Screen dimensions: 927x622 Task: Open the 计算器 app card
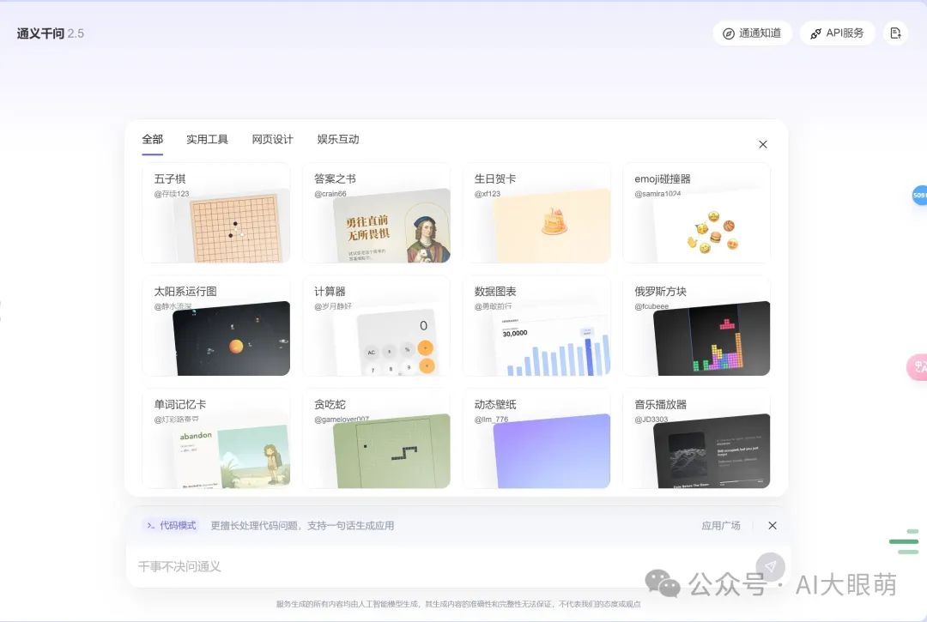pos(377,325)
